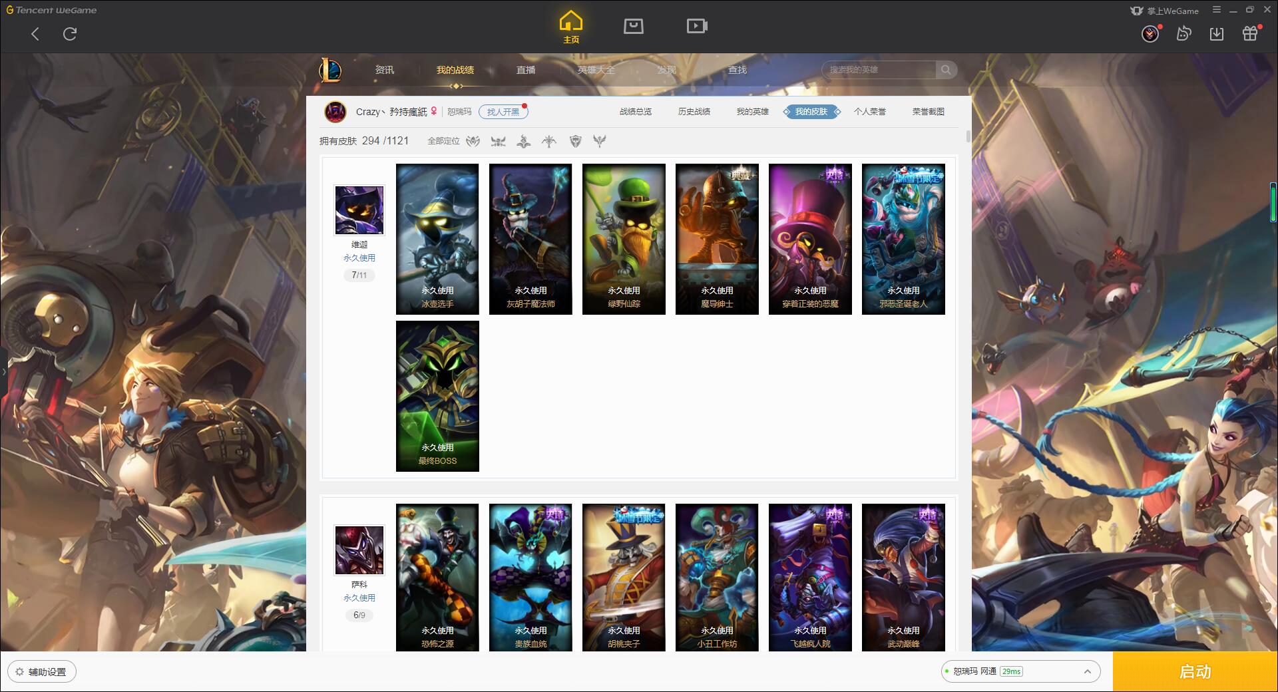Filter skins by tank shield icon

(x=575, y=141)
